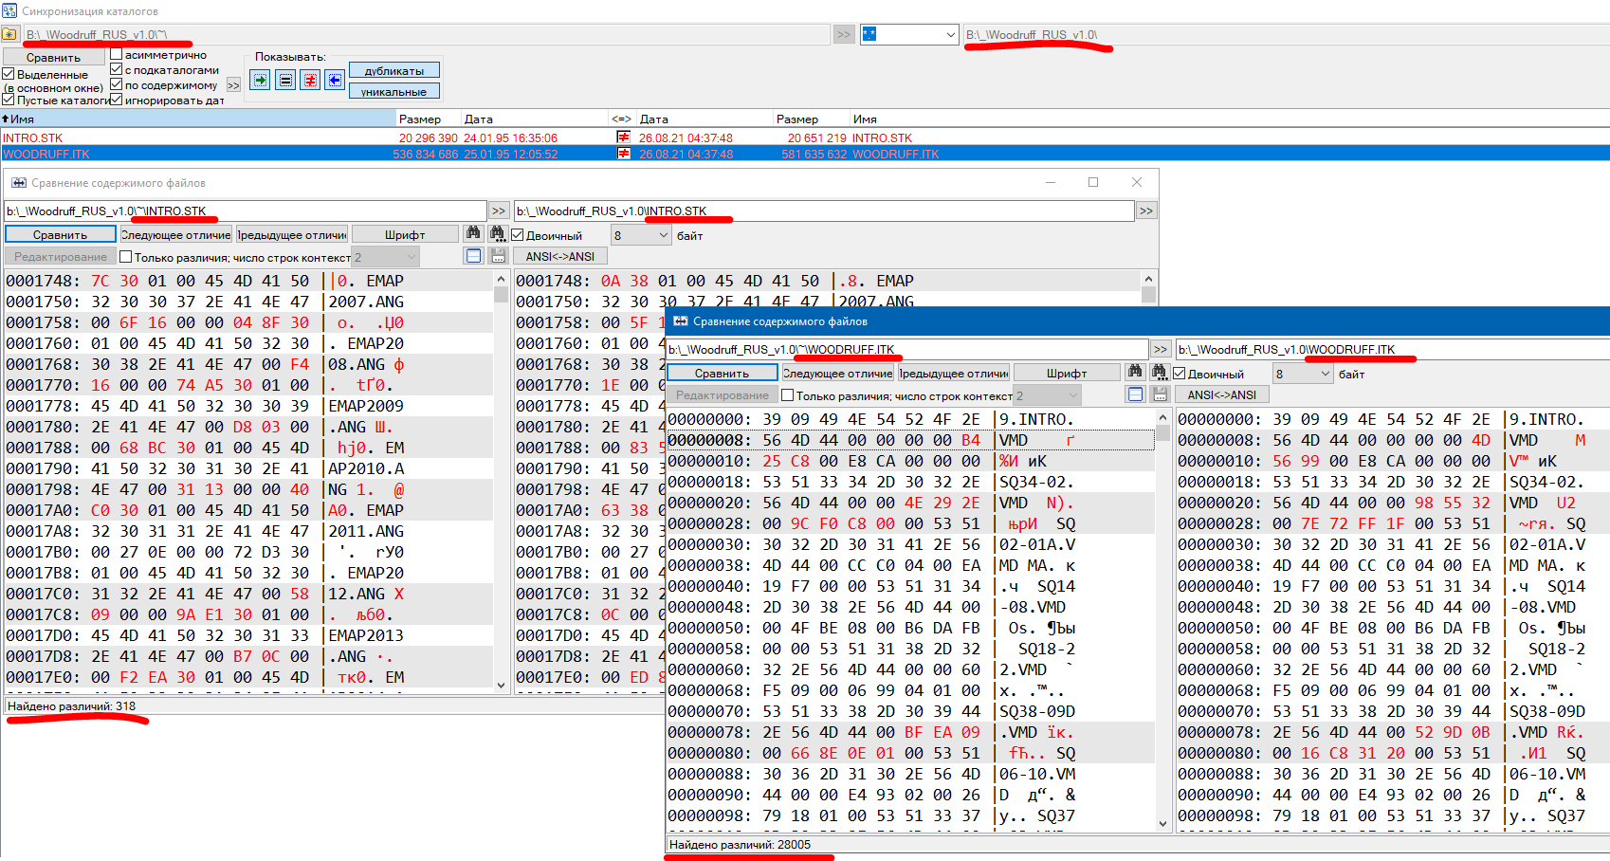The width and height of the screenshot is (1610, 861).
Task: Toggle the not-equal files filter icon
Action: tap(310, 81)
